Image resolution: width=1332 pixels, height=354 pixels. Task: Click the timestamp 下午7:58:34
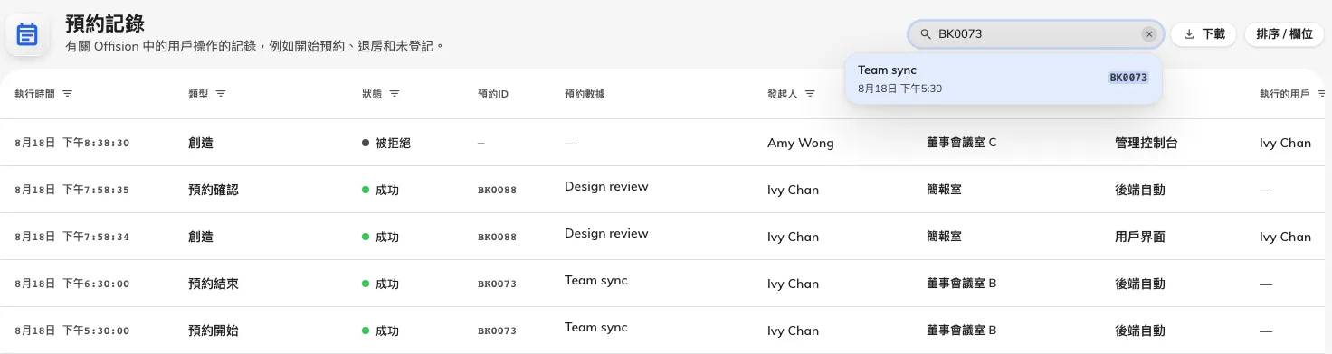click(x=72, y=237)
